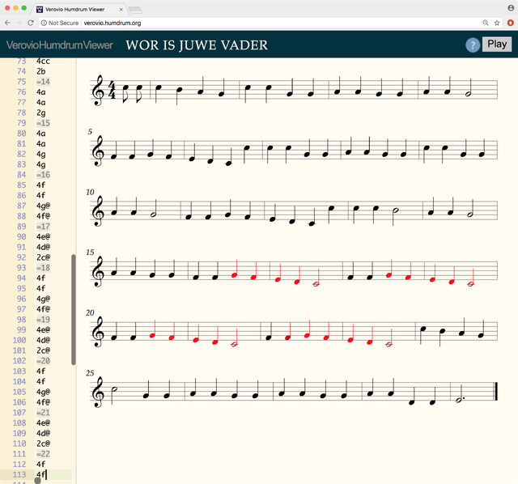Click the Not Secure site info indicator

61,23
